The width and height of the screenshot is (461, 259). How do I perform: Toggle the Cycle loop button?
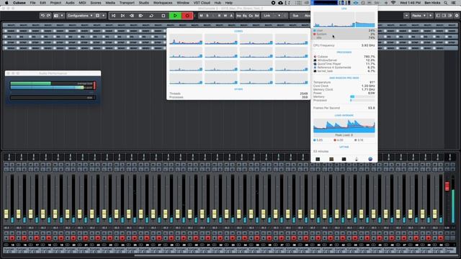pyautogui.click(x=151, y=16)
